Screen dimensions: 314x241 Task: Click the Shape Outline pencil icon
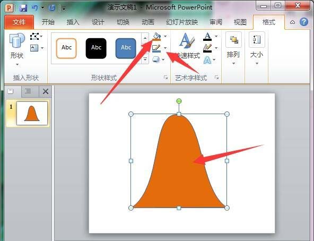(156, 48)
